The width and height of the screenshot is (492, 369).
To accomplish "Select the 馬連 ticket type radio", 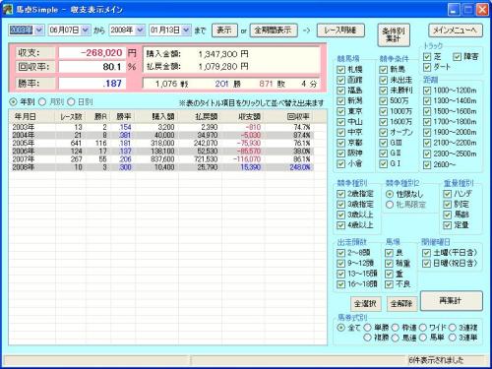I will [x=396, y=338].
